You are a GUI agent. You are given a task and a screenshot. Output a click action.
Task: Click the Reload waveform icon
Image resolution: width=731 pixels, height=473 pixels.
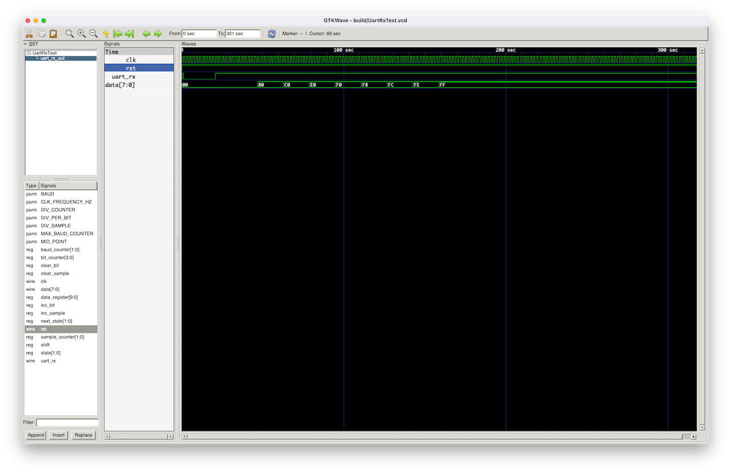[x=272, y=34]
